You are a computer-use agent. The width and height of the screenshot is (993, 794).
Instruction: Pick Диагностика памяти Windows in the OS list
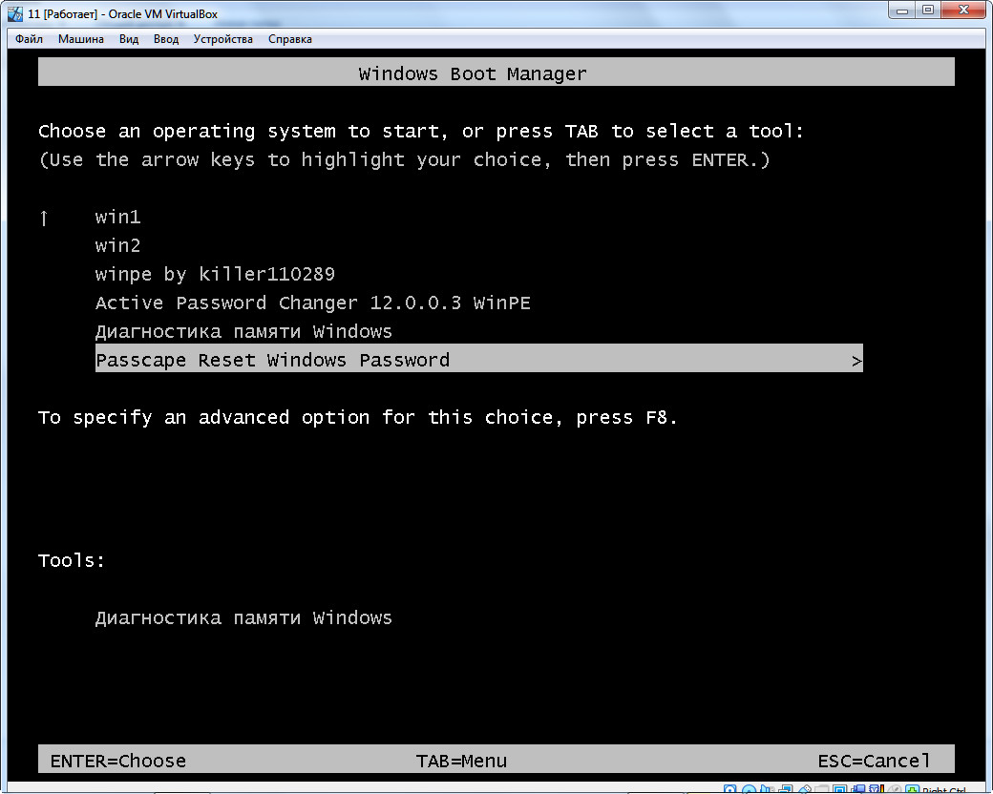pyautogui.click(x=243, y=332)
